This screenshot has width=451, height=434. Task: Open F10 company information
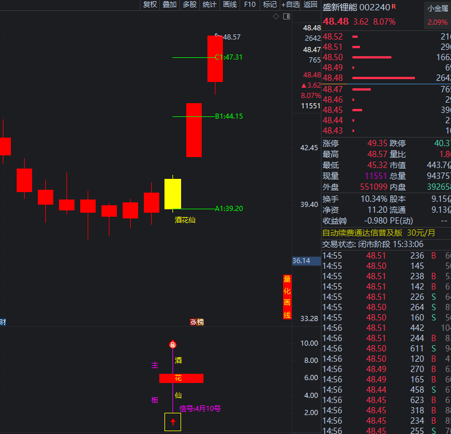pyautogui.click(x=250, y=5)
